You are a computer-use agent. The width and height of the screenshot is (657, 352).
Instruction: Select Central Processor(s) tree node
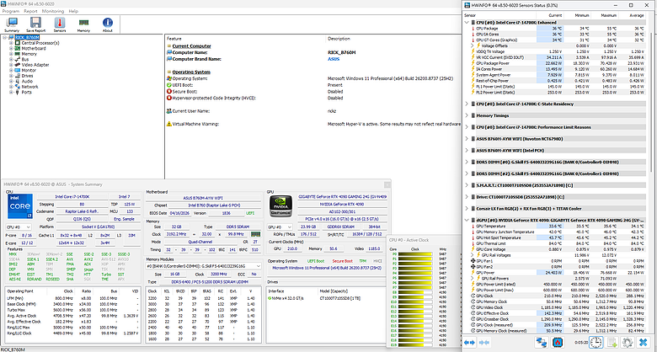[40, 43]
